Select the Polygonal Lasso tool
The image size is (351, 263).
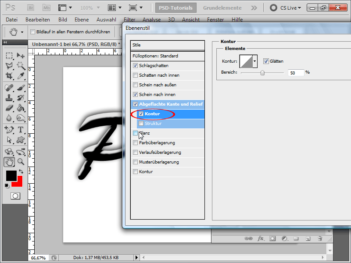pyautogui.click(x=9, y=65)
